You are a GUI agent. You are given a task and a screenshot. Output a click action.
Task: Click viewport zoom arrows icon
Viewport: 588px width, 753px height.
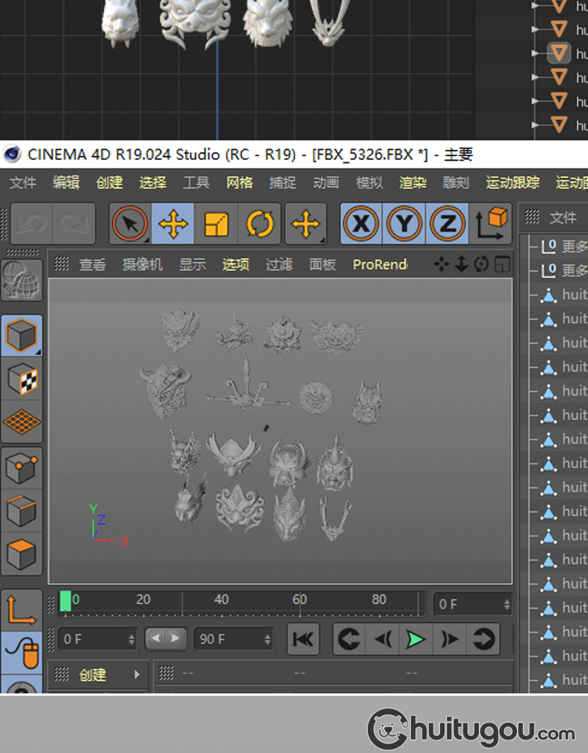[x=461, y=264]
